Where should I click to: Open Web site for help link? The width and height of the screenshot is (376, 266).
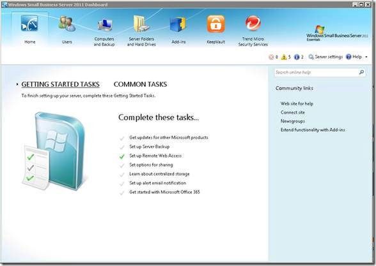[x=297, y=103]
